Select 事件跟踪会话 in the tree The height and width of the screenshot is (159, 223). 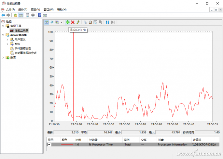[23, 48]
